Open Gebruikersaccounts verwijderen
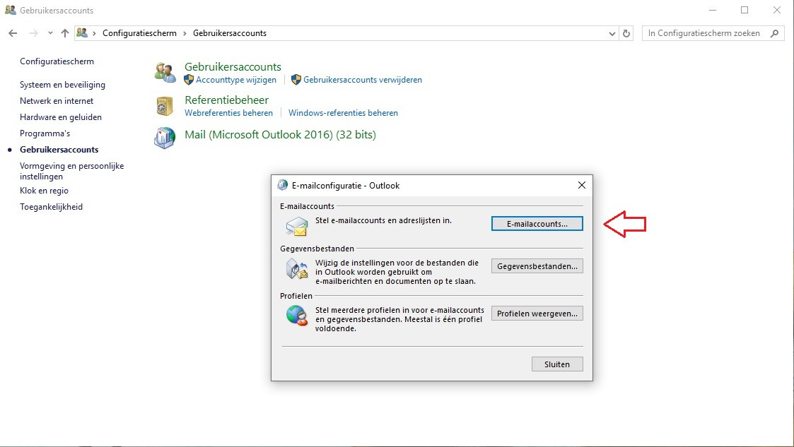This screenshot has height=447, width=794. [x=363, y=80]
